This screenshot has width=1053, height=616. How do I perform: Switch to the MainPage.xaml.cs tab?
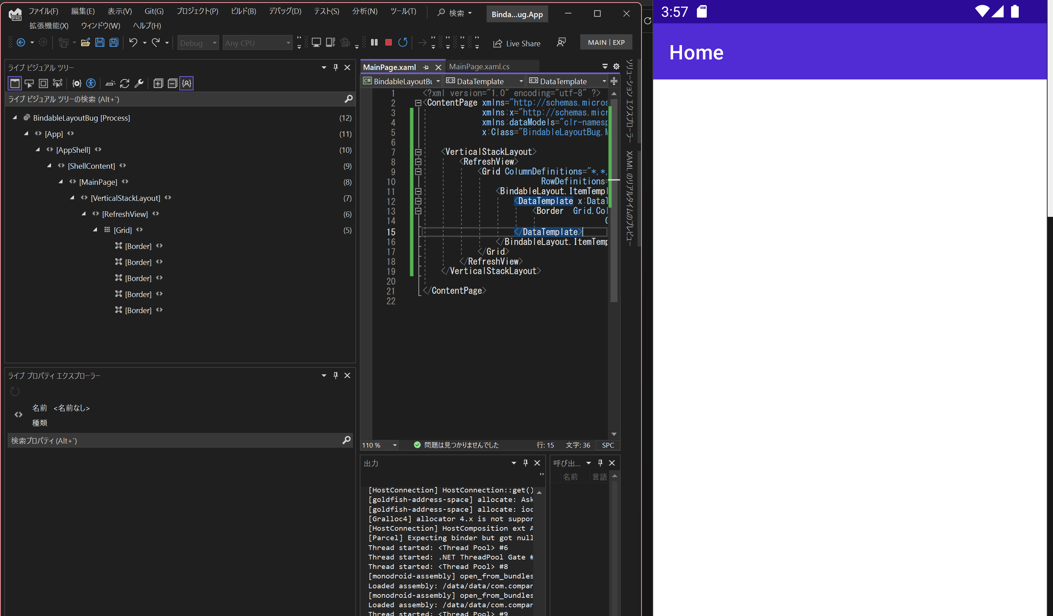tap(480, 66)
